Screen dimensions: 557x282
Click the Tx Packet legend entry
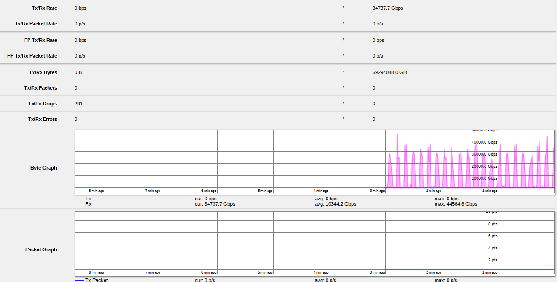click(x=91, y=280)
